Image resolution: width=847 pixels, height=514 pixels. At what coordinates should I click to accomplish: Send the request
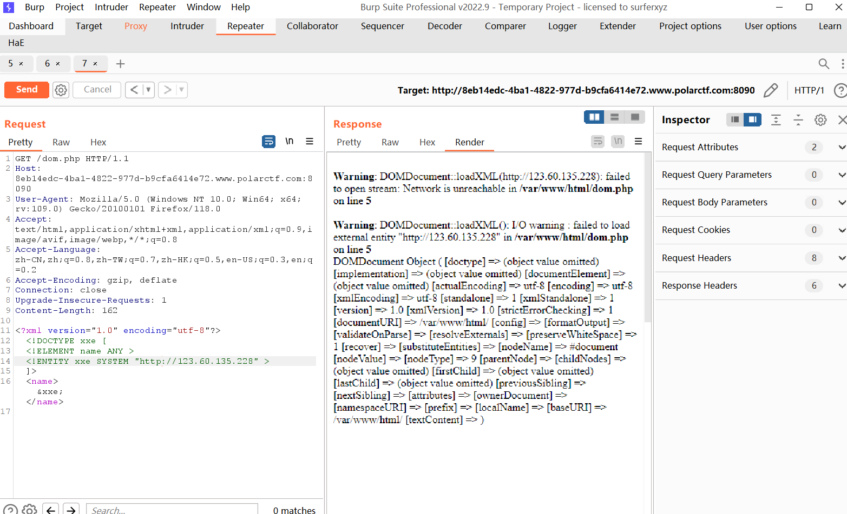coord(27,90)
